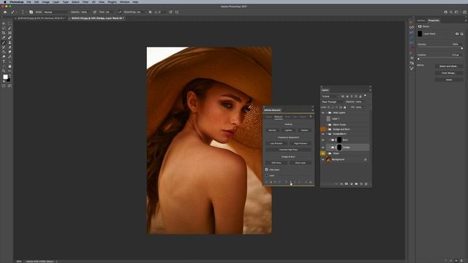Click the Lighten button in Infinite Retouch
Screen dimensions: 468x263
pos(288,130)
